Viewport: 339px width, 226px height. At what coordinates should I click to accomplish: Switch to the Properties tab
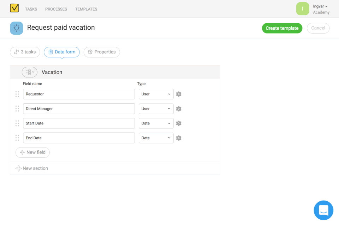[102, 52]
